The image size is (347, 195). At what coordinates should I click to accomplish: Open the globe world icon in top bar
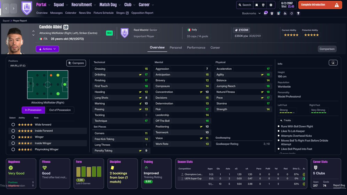(x=263, y=5)
